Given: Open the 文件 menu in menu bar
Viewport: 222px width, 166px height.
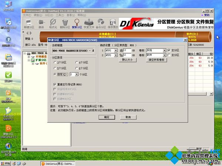Looking at the screenshot, I should tap(27, 15).
